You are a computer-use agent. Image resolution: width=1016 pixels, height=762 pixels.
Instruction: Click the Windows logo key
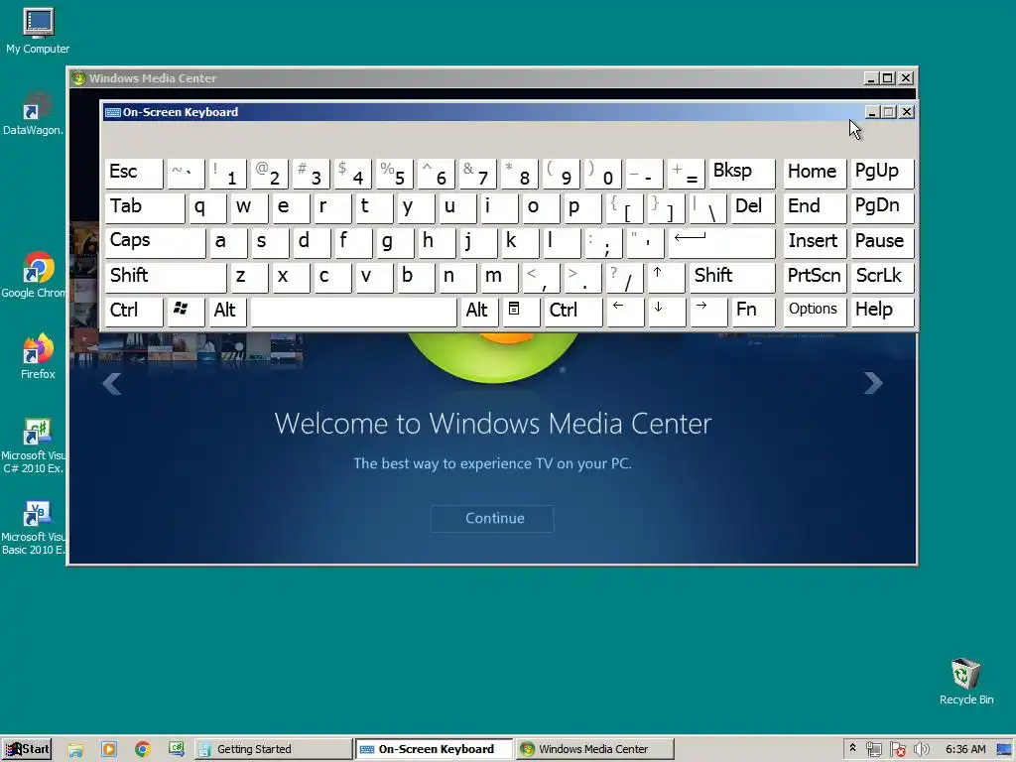click(x=186, y=312)
